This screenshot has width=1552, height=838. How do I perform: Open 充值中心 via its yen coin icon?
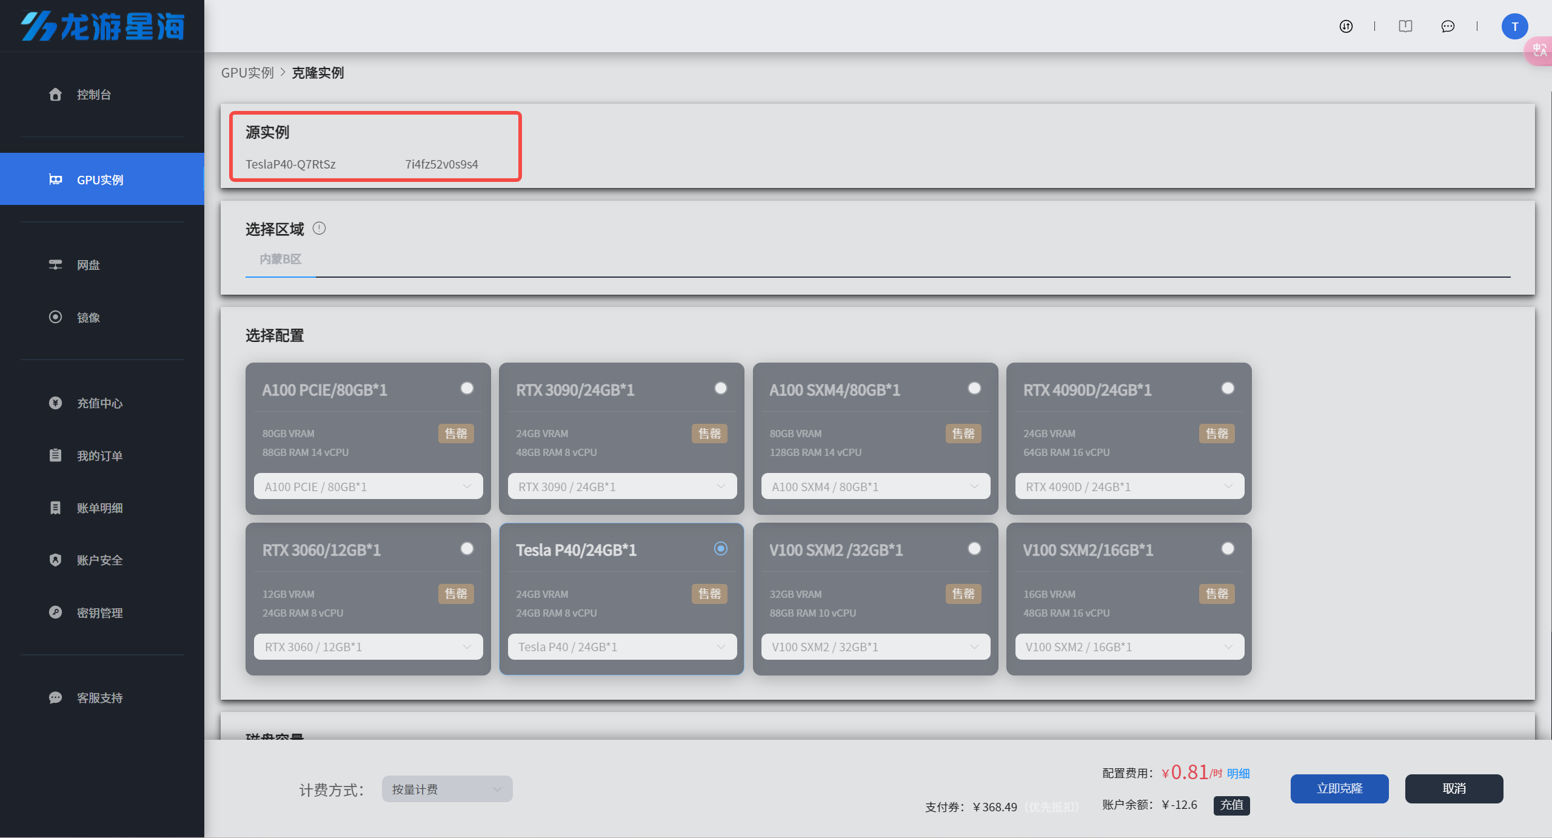[x=55, y=403]
